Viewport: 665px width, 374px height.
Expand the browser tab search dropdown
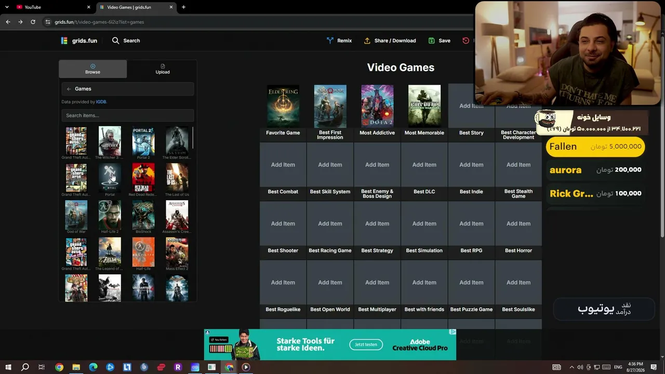click(x=7, y=7)
